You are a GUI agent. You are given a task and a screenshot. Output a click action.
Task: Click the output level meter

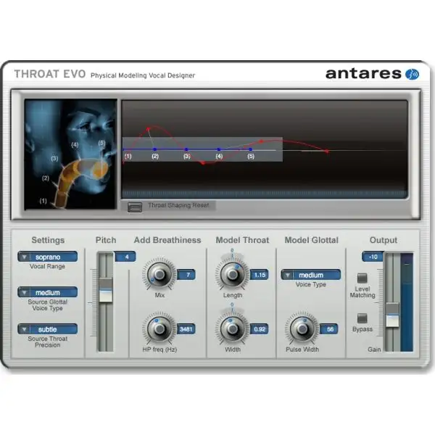point(407,302)
